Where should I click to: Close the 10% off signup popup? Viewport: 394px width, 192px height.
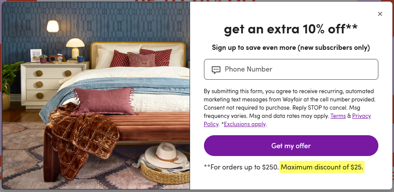pyautogui.click(x=380, y=14)
